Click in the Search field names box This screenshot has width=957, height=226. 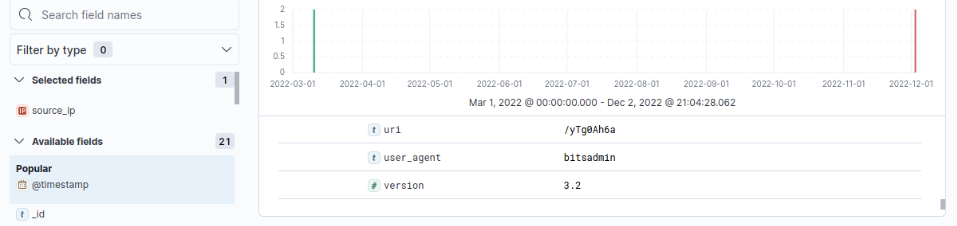pos(124,15)
